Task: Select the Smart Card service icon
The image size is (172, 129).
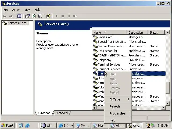Action: pyautogui.click(x=95, y=37)
